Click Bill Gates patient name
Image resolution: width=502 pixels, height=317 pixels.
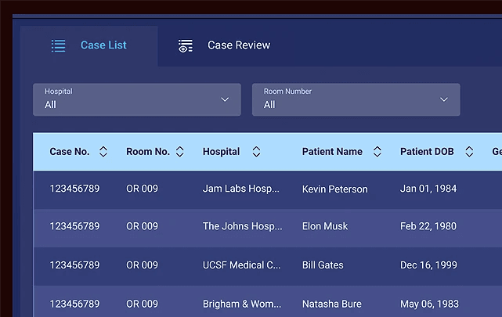point(323,265)
